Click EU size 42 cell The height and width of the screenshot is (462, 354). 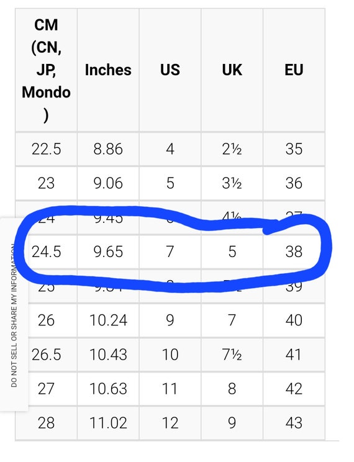click(x=294, y=389)
